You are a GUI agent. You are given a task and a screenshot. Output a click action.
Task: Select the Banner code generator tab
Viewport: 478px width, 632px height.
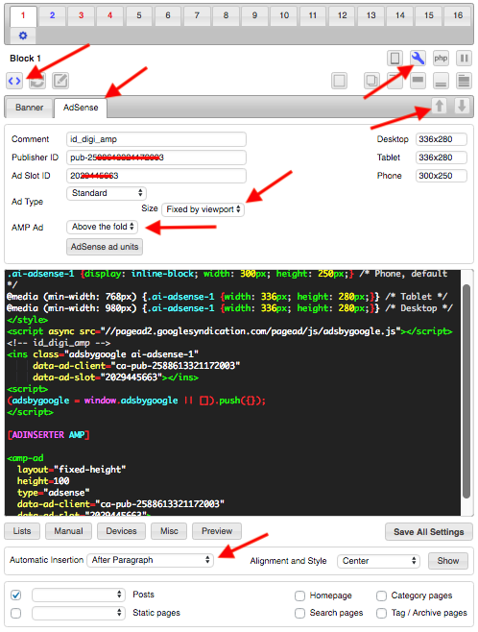(x=30, y=108)
